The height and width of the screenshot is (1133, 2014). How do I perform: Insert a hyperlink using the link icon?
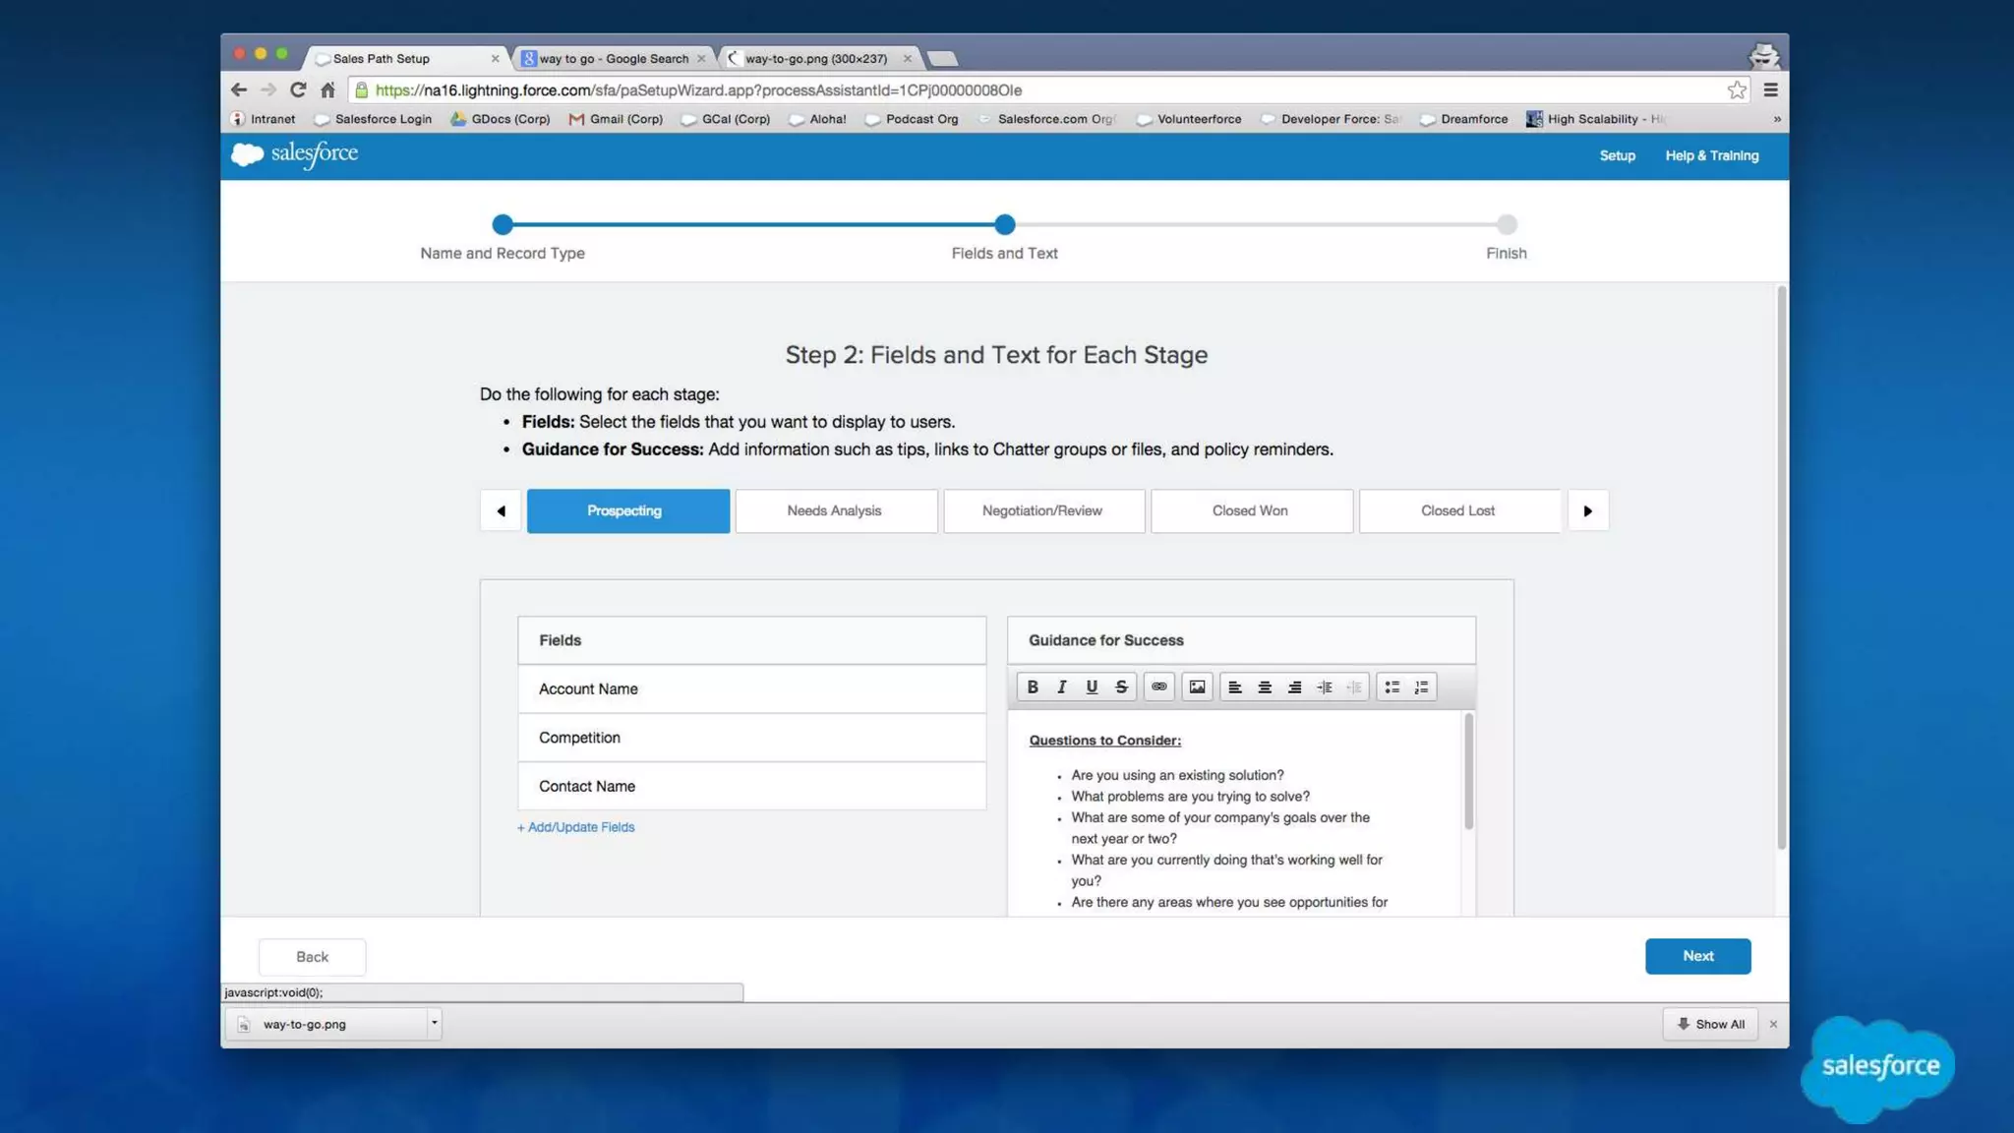pyautogui.click(x=1158, y=686)
